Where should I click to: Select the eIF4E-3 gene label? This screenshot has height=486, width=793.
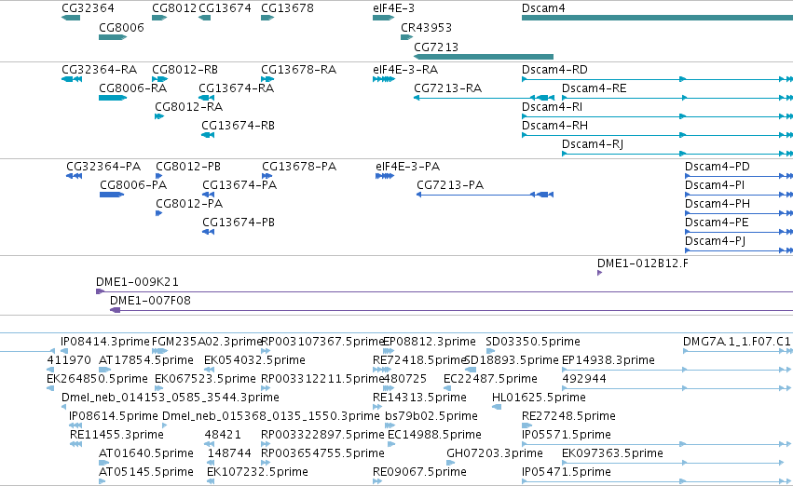pos(393,8)
